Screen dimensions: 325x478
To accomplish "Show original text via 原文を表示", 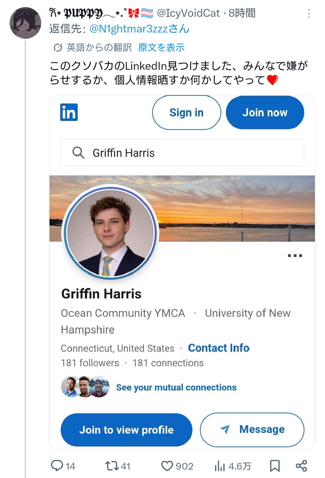I will (161, 48).
